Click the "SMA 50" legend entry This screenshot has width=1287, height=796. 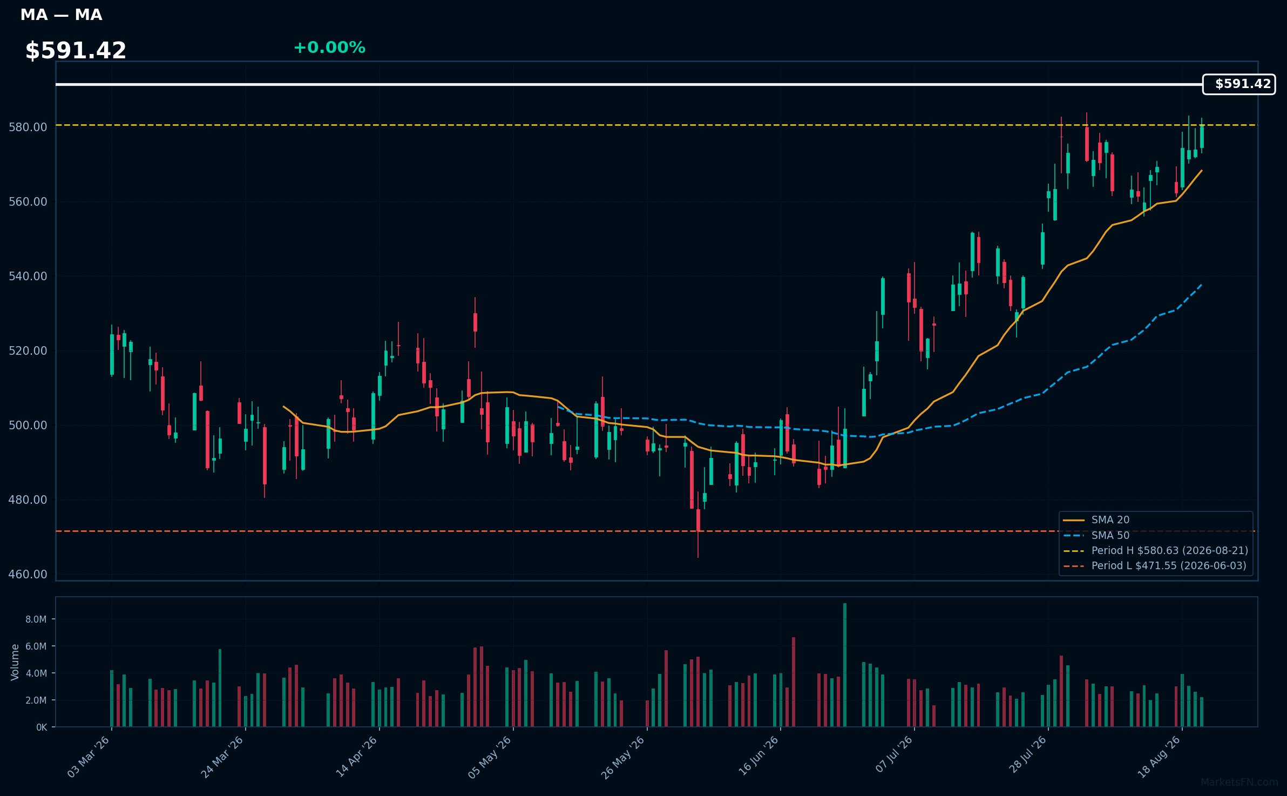[x=1096, y=536]
